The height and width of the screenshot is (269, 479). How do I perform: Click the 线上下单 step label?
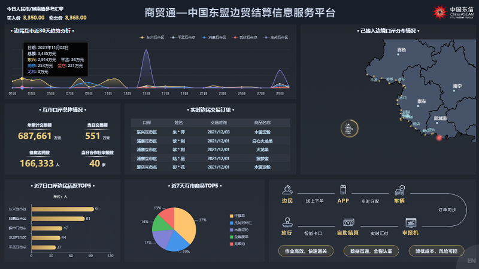pyautogui.click(x=315, y=201)
